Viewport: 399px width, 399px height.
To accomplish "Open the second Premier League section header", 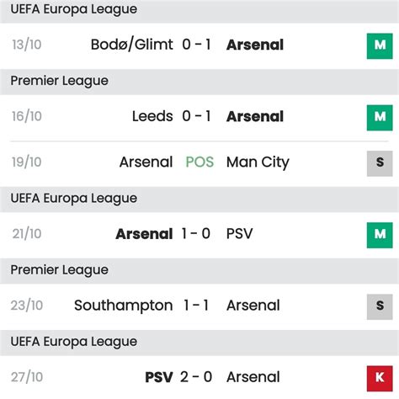I will [199, 271].
